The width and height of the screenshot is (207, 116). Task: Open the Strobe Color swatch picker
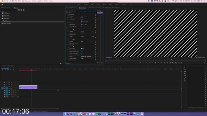tap(82, 48)
